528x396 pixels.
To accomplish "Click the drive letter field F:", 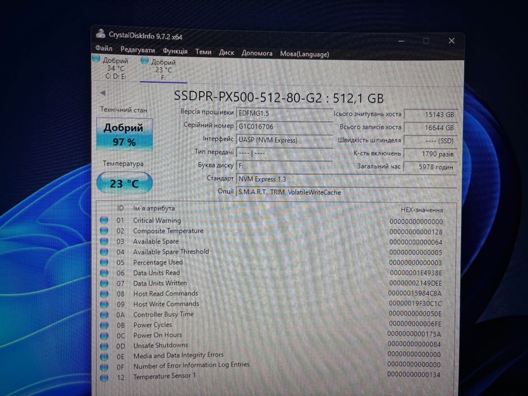I will (285, 166).
